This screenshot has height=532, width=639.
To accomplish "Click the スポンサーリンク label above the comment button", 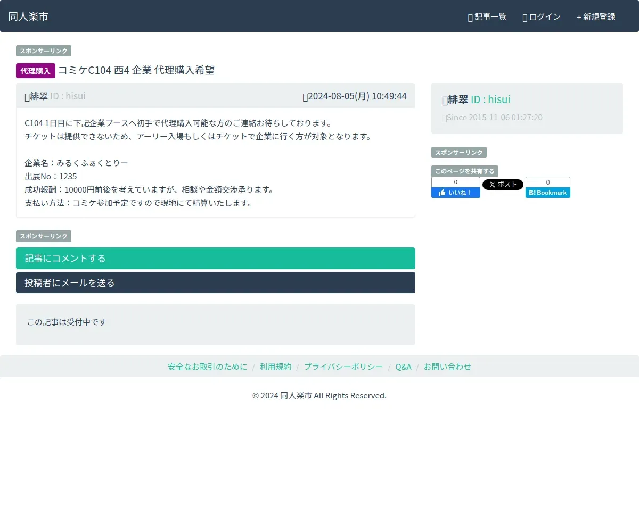I will point(44,236).
